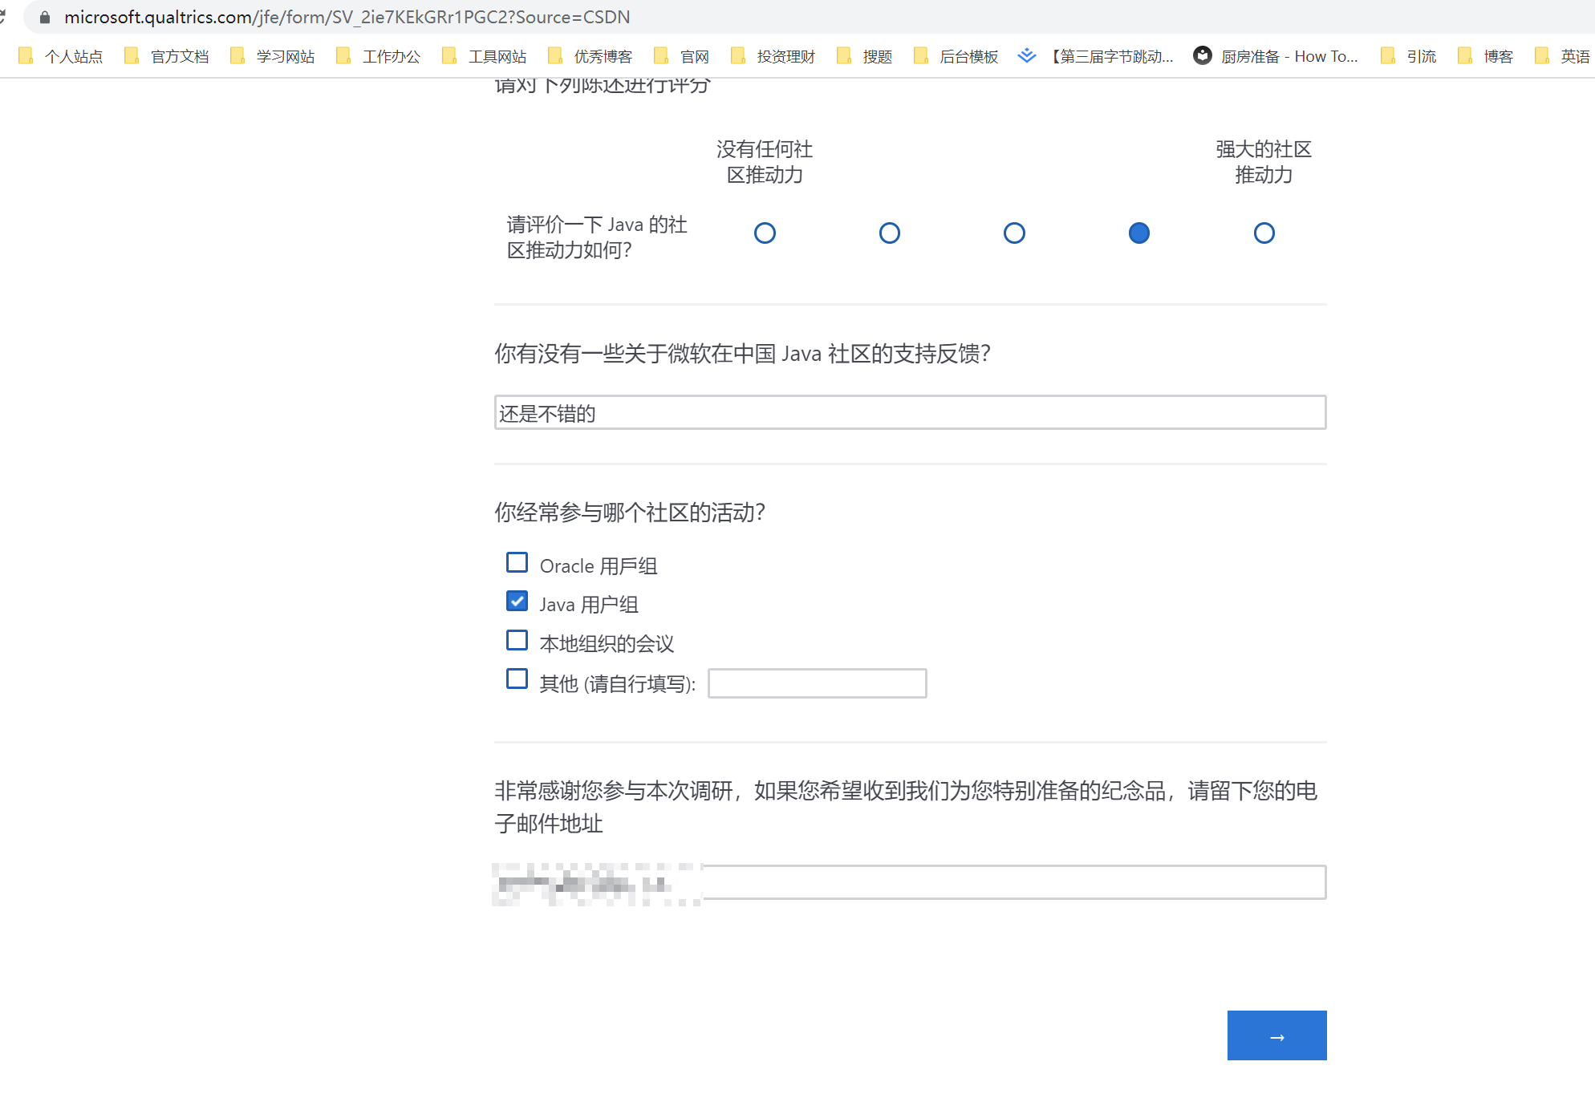Click the selected fourth rating radio

[1139, 233]
